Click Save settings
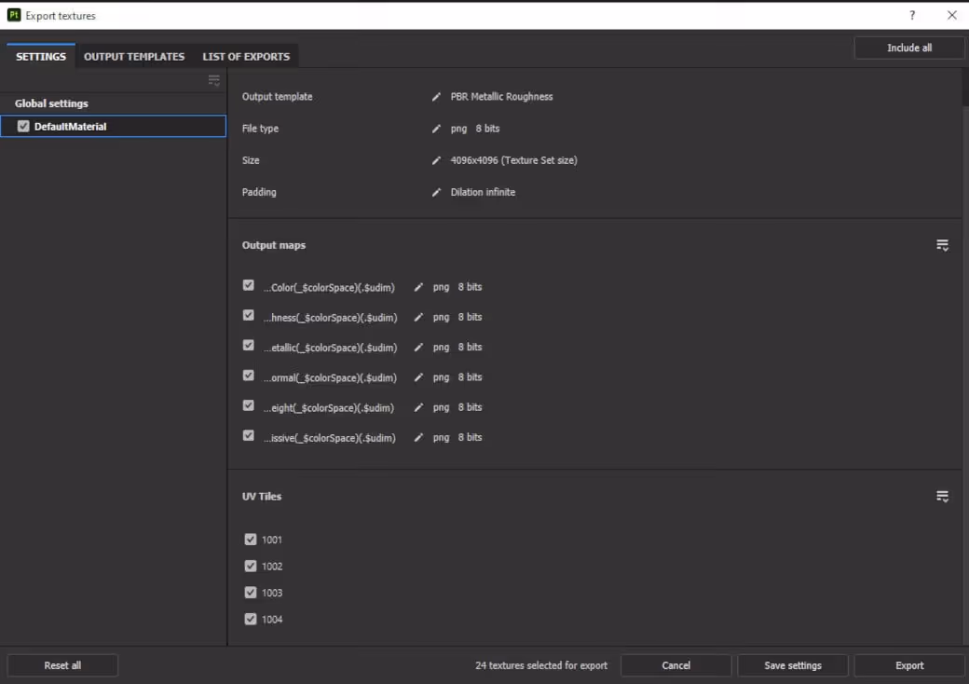The height and width of the screenshot is (684, 969). [792, 664]
